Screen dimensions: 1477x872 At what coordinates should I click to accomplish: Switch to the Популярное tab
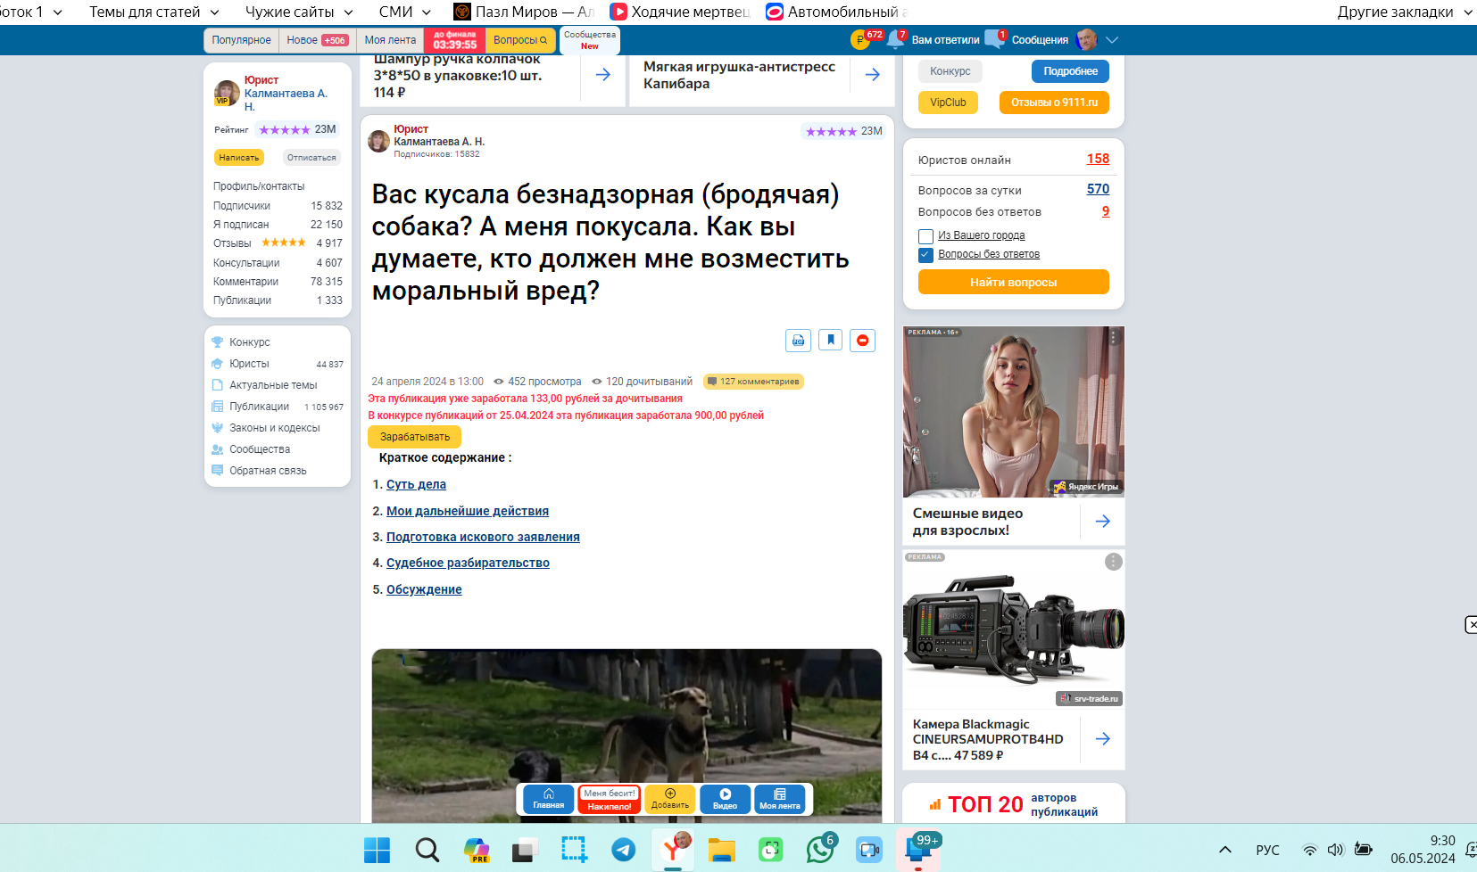click(240, 39)
